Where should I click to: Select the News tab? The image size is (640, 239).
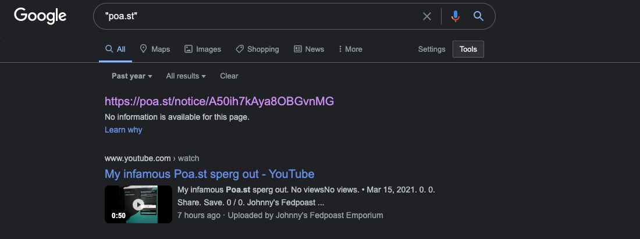click(x=309, y=49)
